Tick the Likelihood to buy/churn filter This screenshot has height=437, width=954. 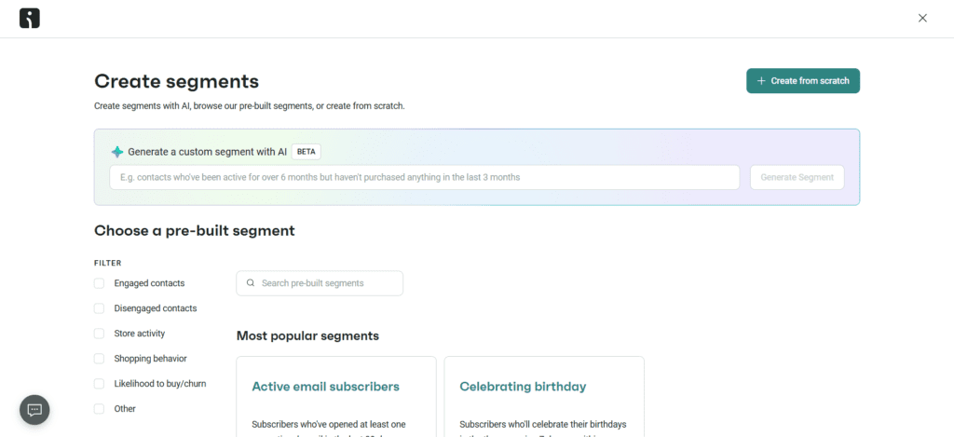tap(99, 384)
